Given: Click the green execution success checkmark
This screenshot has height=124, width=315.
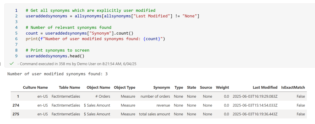Looking at the screenshot, I should tap(12, 63).
